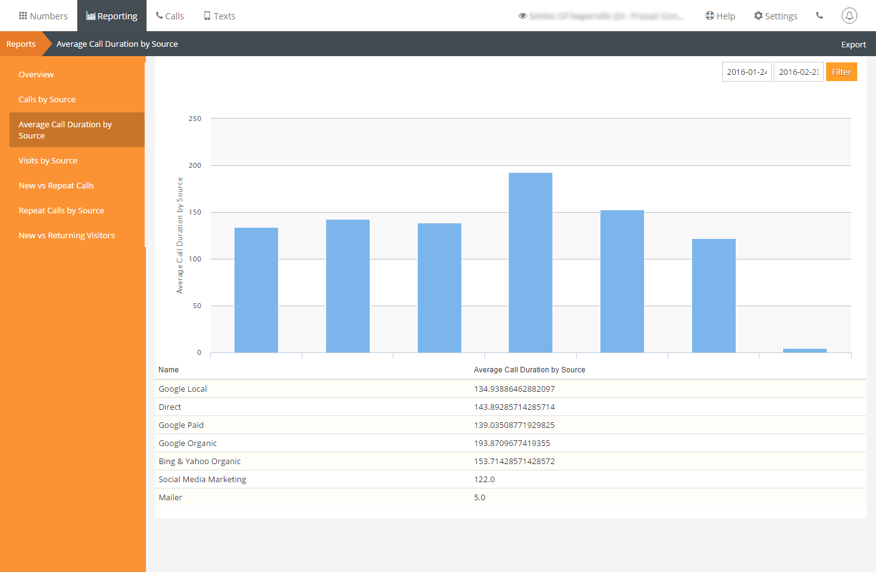Click the value 193.8709677419355
Image resolution: width=876 pixels, height=572 pixels.
(512, 443)
